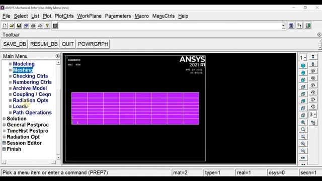The width and height of the screenshot is (322, 181).
Task: Click the Reset Picking icon
Action: pyautogui.click(x=300, y=26)
